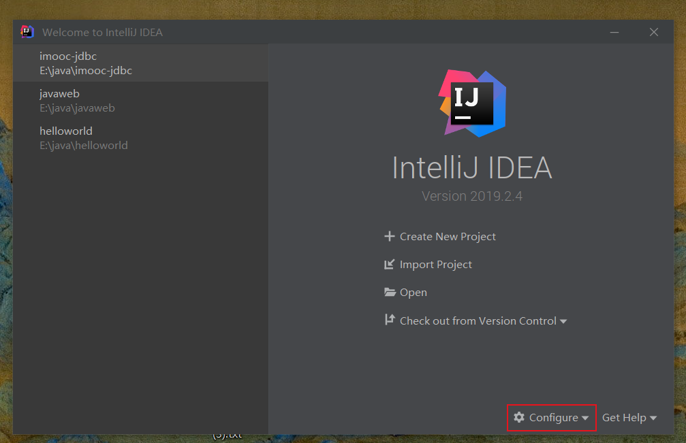This screenshot has width=686, height=443.
Task: Open recent project imooc-jdbc
Action: [x=140, y=63]
